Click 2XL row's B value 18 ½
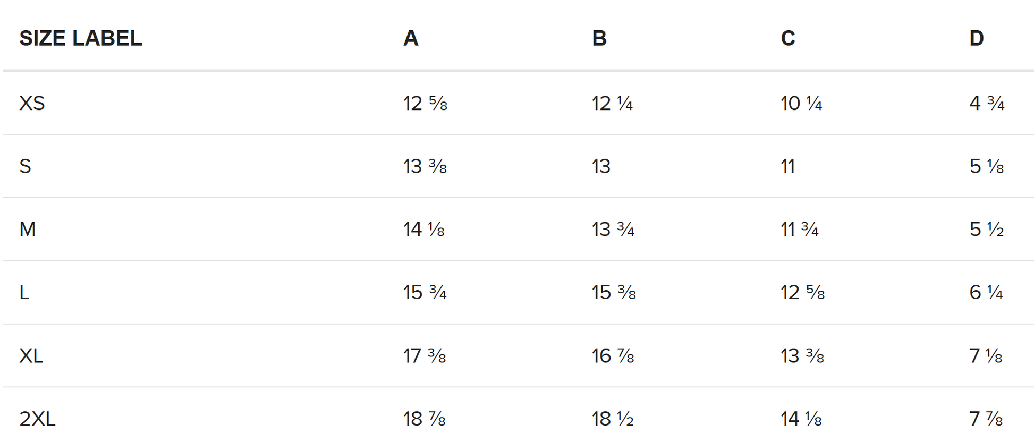The height and width of the screenshot is (442, 1034). click(x=613, y=419)
